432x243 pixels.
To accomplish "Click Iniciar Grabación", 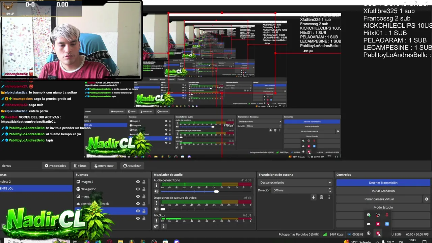I will (x=383, y=191).
